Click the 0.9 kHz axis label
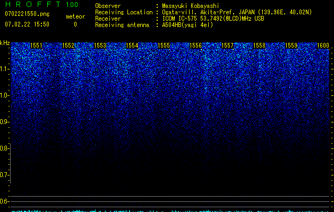 [x=4, y=122]
